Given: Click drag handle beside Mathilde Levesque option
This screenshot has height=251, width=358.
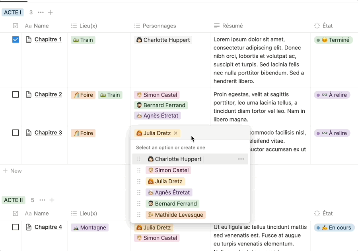Looking at the screenshot, I should point(139,215).
